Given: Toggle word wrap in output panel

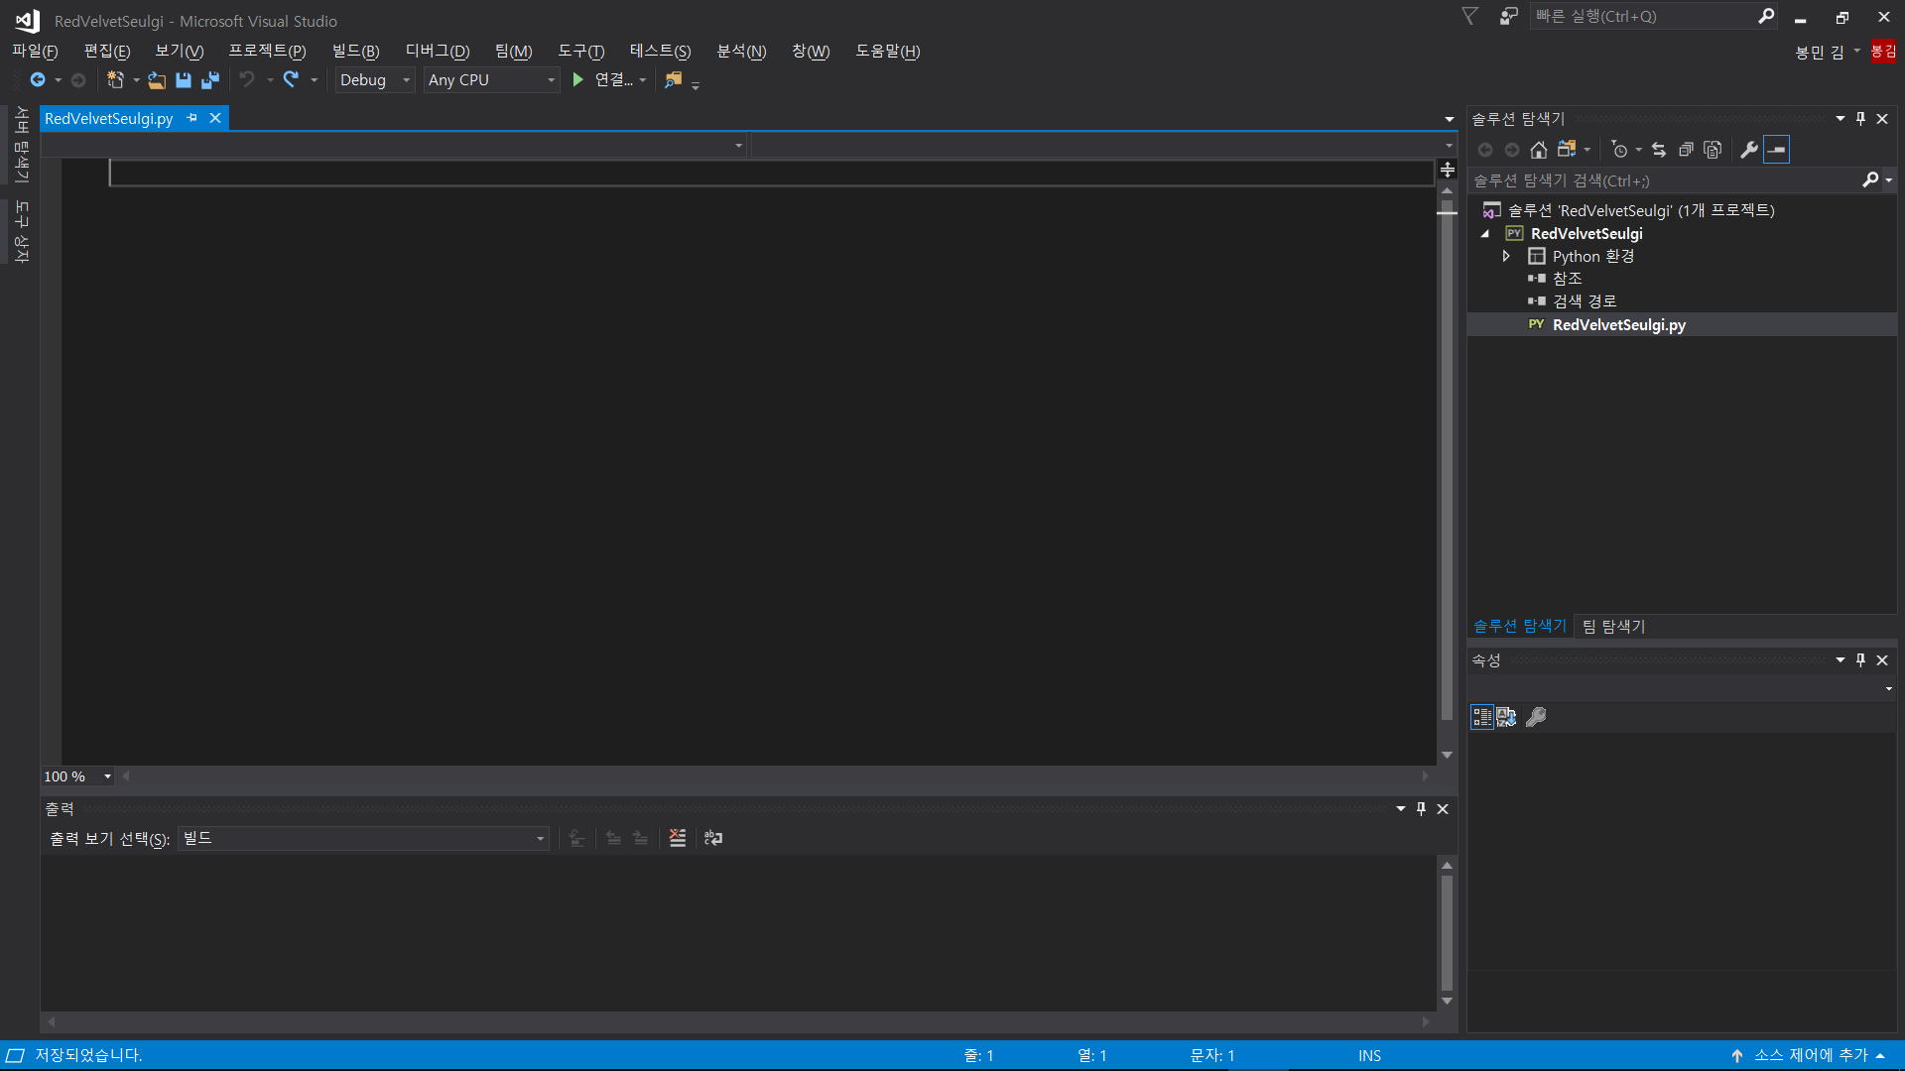Looking at the screenshot, I should pyautogui.click(x=713, y=838).
